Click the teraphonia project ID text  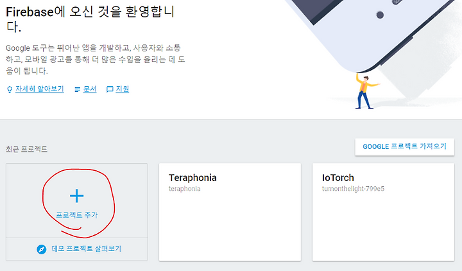pyautogui.click(x=184, y=189)
